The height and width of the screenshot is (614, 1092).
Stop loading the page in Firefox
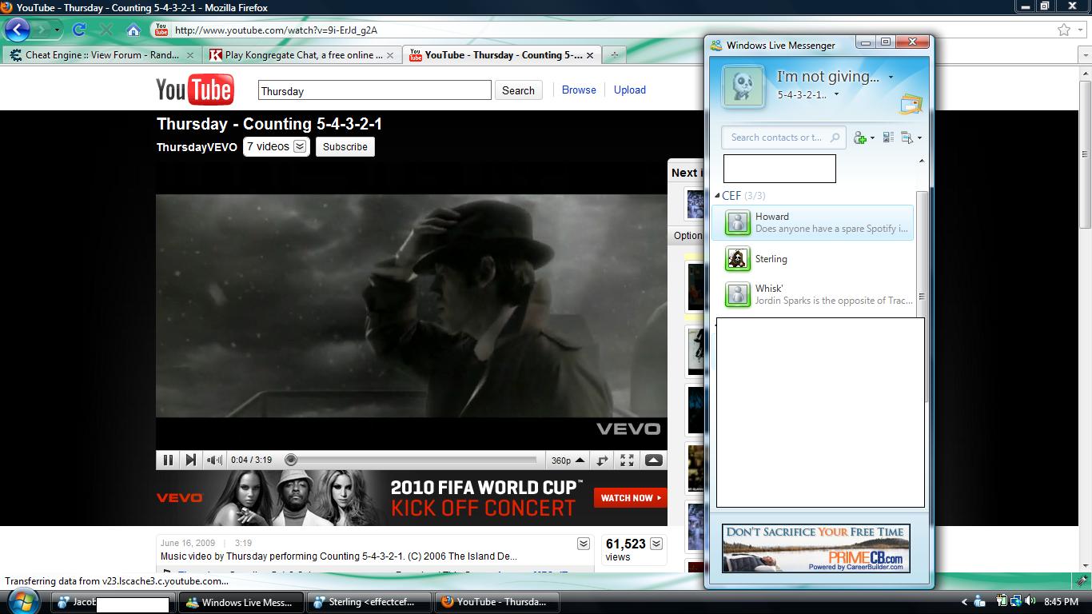[x=106, y=30]
